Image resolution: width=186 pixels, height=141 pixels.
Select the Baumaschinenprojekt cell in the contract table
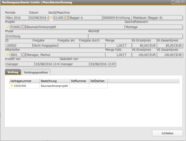tap(54, 86)
